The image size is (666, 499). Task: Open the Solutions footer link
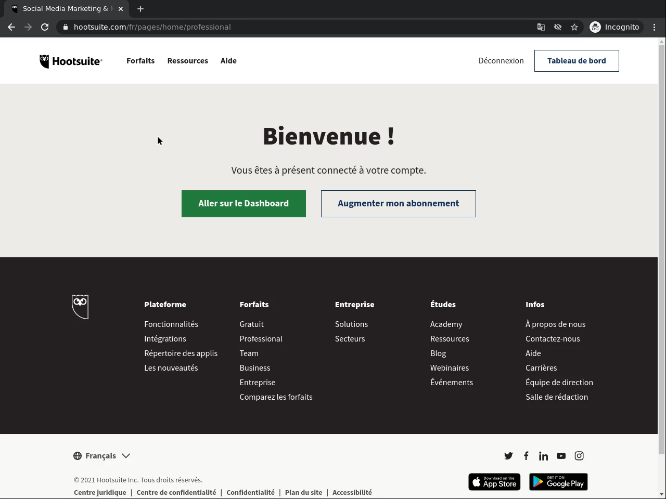coord(352,324)
